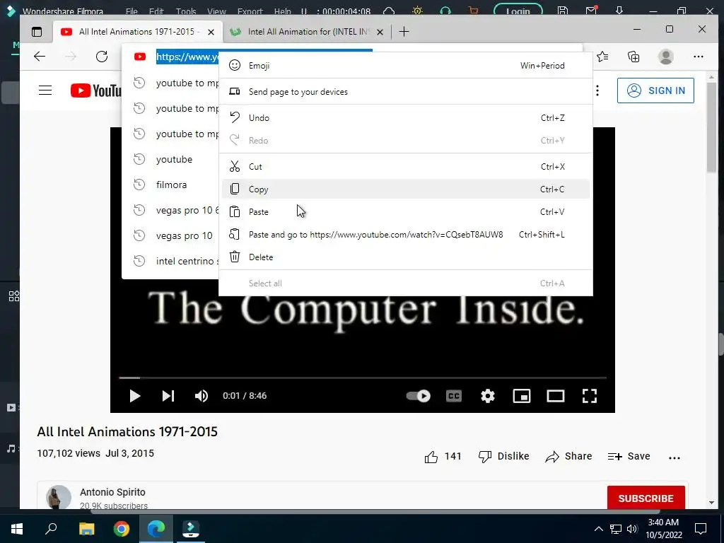Click the YouTube SIGN IN button
Screen dimensions: 724x543
(655, 90)
